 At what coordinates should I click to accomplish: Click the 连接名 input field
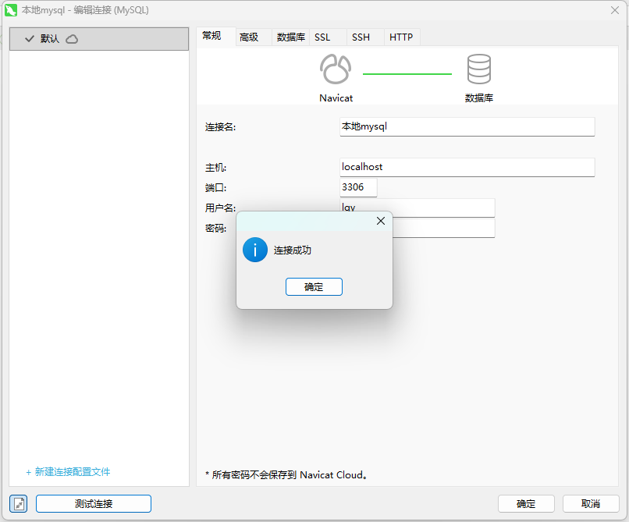467,126
